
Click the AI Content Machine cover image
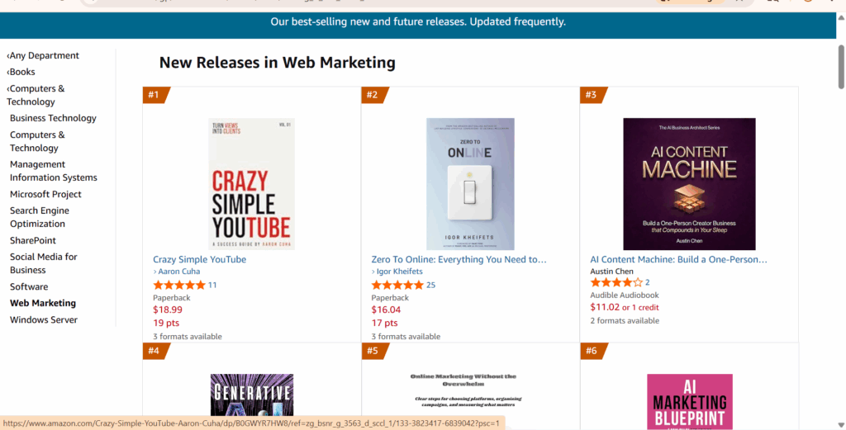(689, 184)
